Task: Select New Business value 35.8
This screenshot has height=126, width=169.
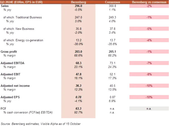Action: 78,29
